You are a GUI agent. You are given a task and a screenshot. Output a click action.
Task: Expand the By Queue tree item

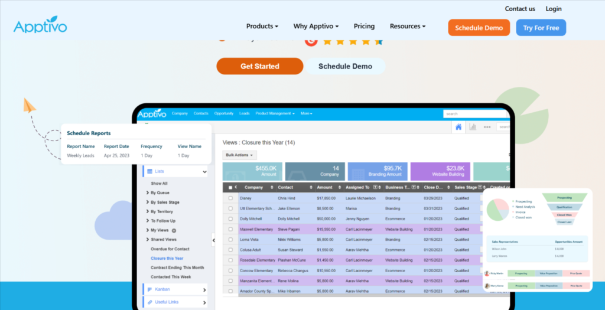pyautogui.click(x=147, y=192)
